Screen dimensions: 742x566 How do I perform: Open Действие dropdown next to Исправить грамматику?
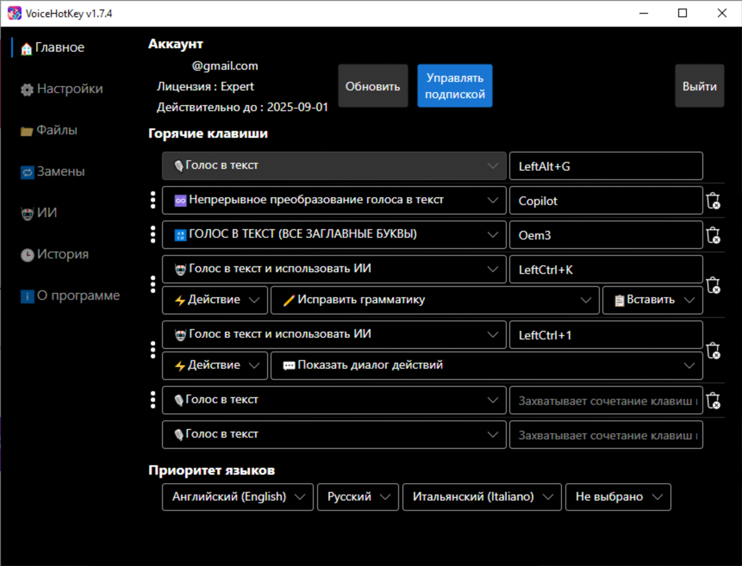pos(215,300)
